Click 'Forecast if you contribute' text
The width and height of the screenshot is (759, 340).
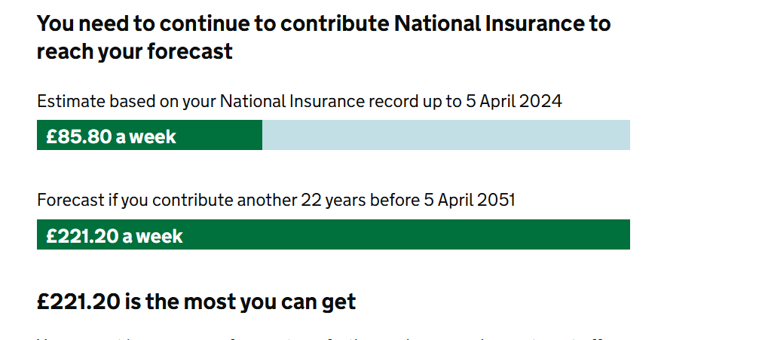point(135,200)
